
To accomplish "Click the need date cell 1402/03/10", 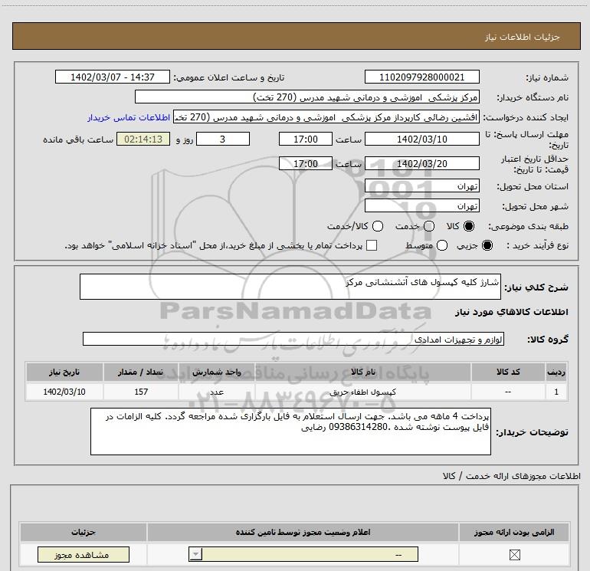I will point(64,392).
